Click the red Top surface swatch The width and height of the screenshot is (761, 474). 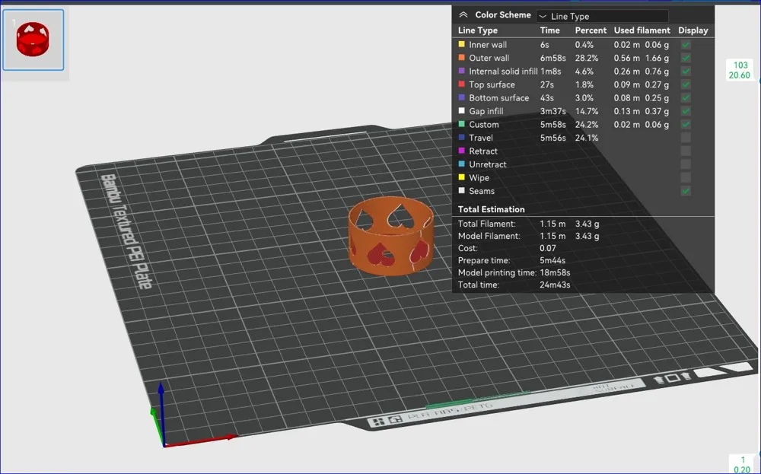[x=462, y=84]
